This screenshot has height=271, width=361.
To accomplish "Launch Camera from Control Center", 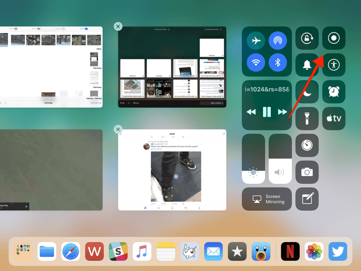I will [x=307, y=172].
